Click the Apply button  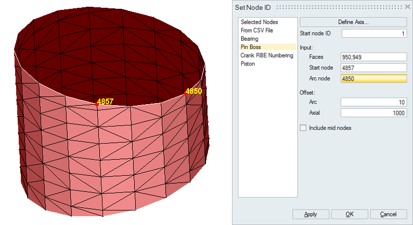click(311, 214)
